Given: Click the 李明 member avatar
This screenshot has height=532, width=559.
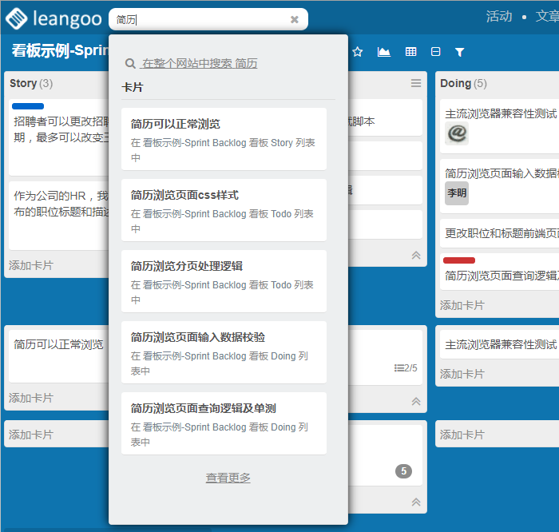Looking at the screenshot, I should coord(456,193).
